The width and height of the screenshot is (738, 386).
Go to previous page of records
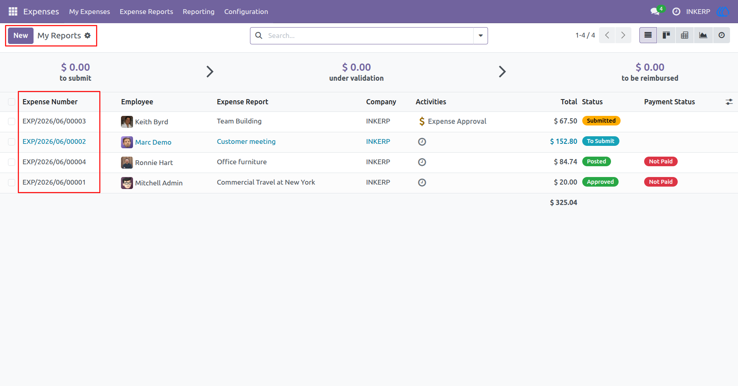click(607, 35)
